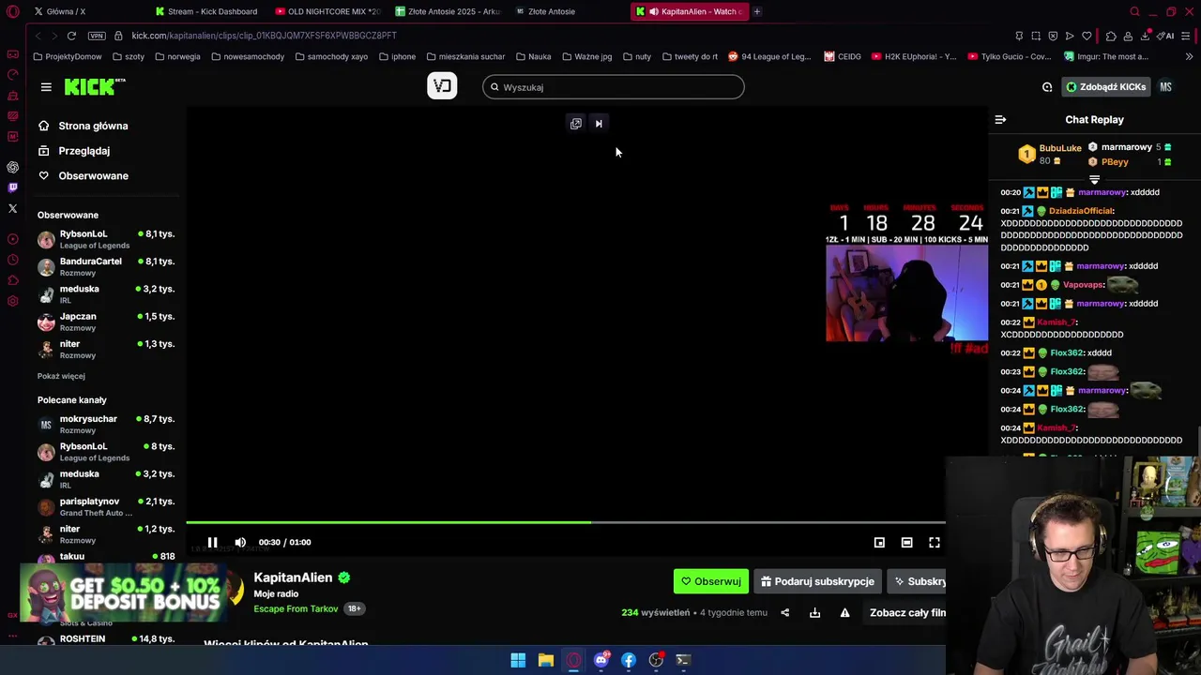Open Przeglądaj in the sidebar

coord(74,151)
